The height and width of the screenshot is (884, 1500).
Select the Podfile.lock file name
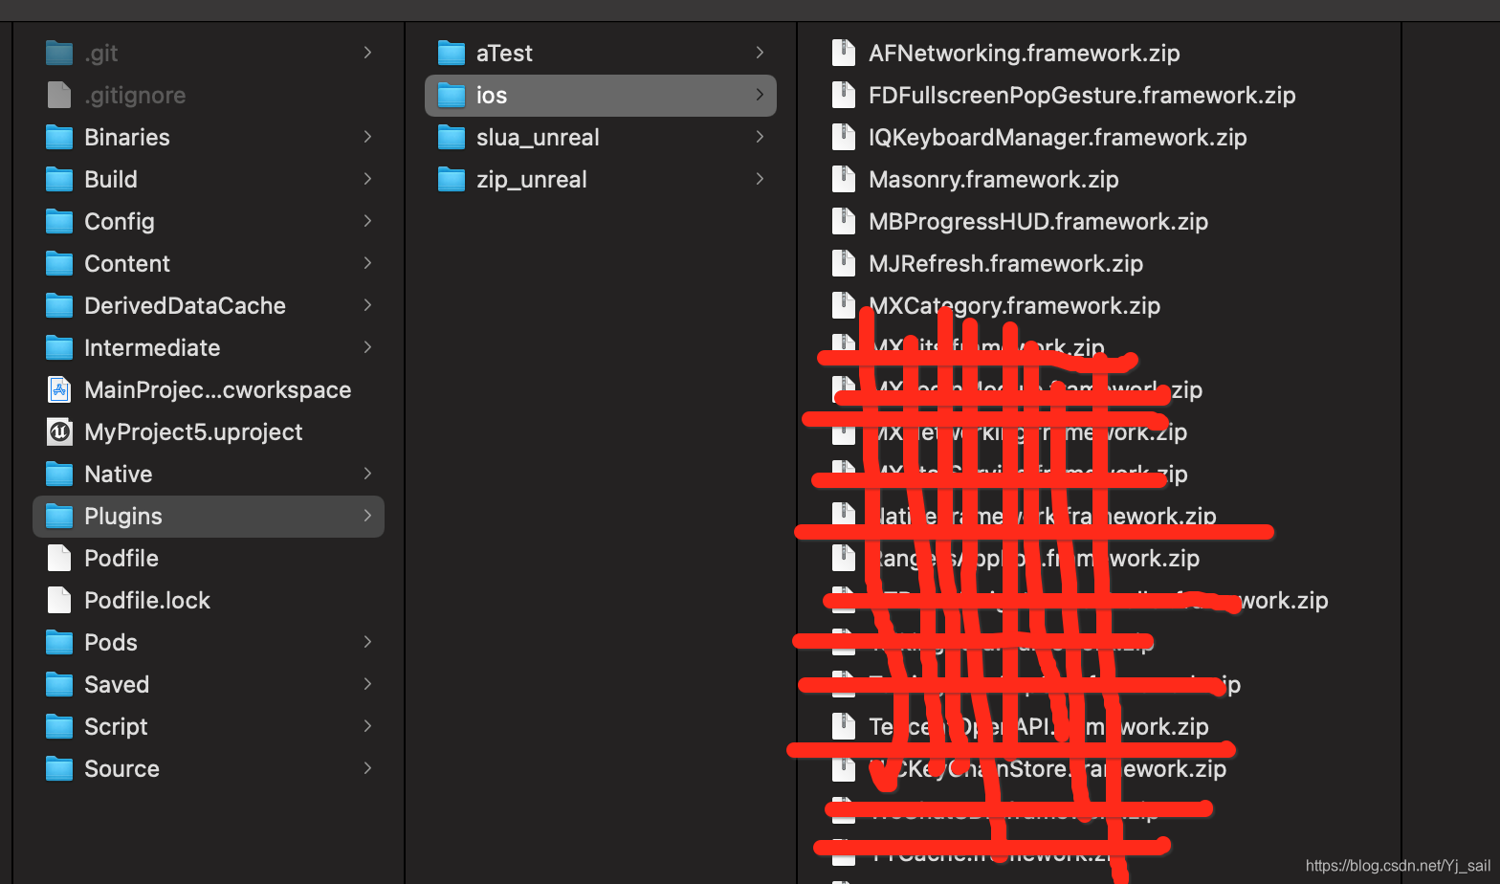point(147,601)
